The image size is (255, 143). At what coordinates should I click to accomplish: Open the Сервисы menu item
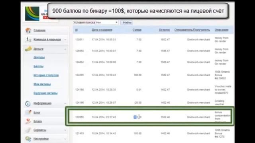(40, 130)
